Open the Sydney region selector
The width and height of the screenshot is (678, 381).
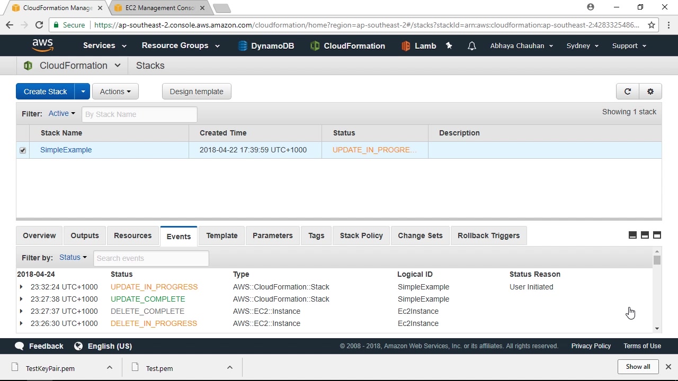coord(583,46)
